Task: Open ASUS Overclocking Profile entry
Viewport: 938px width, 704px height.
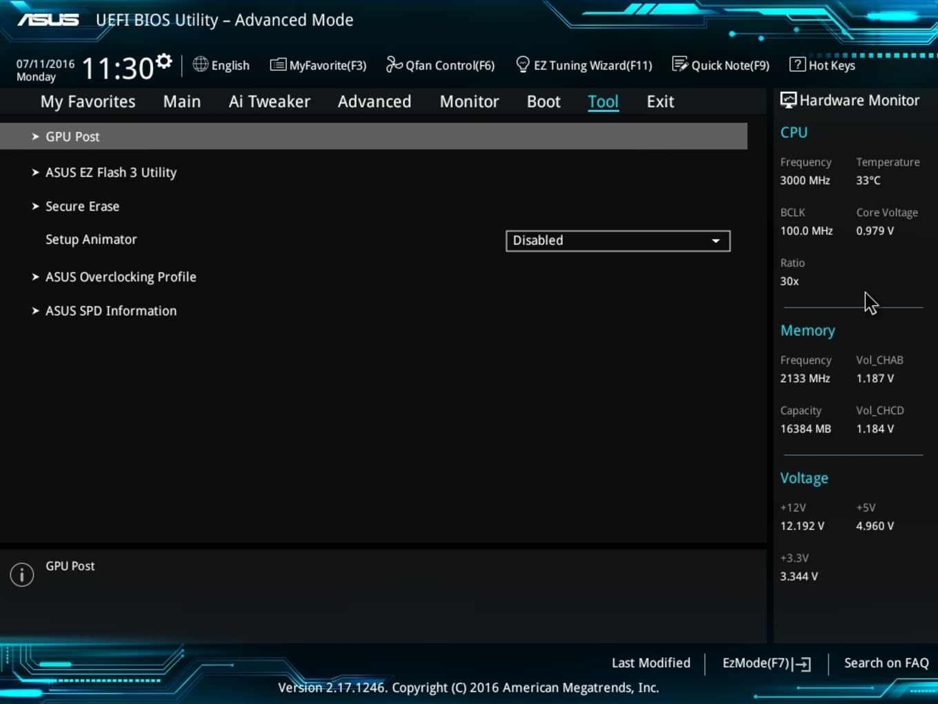Action: point(121,277)
